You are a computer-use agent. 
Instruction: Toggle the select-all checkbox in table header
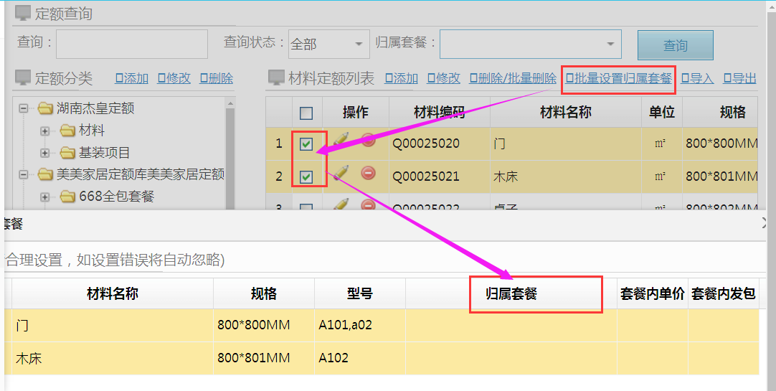[x=306, y=113]
